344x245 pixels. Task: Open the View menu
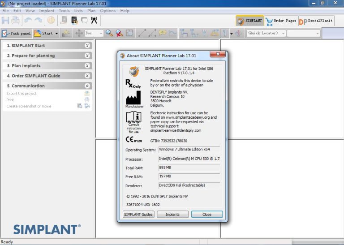[x=30, y=11]
